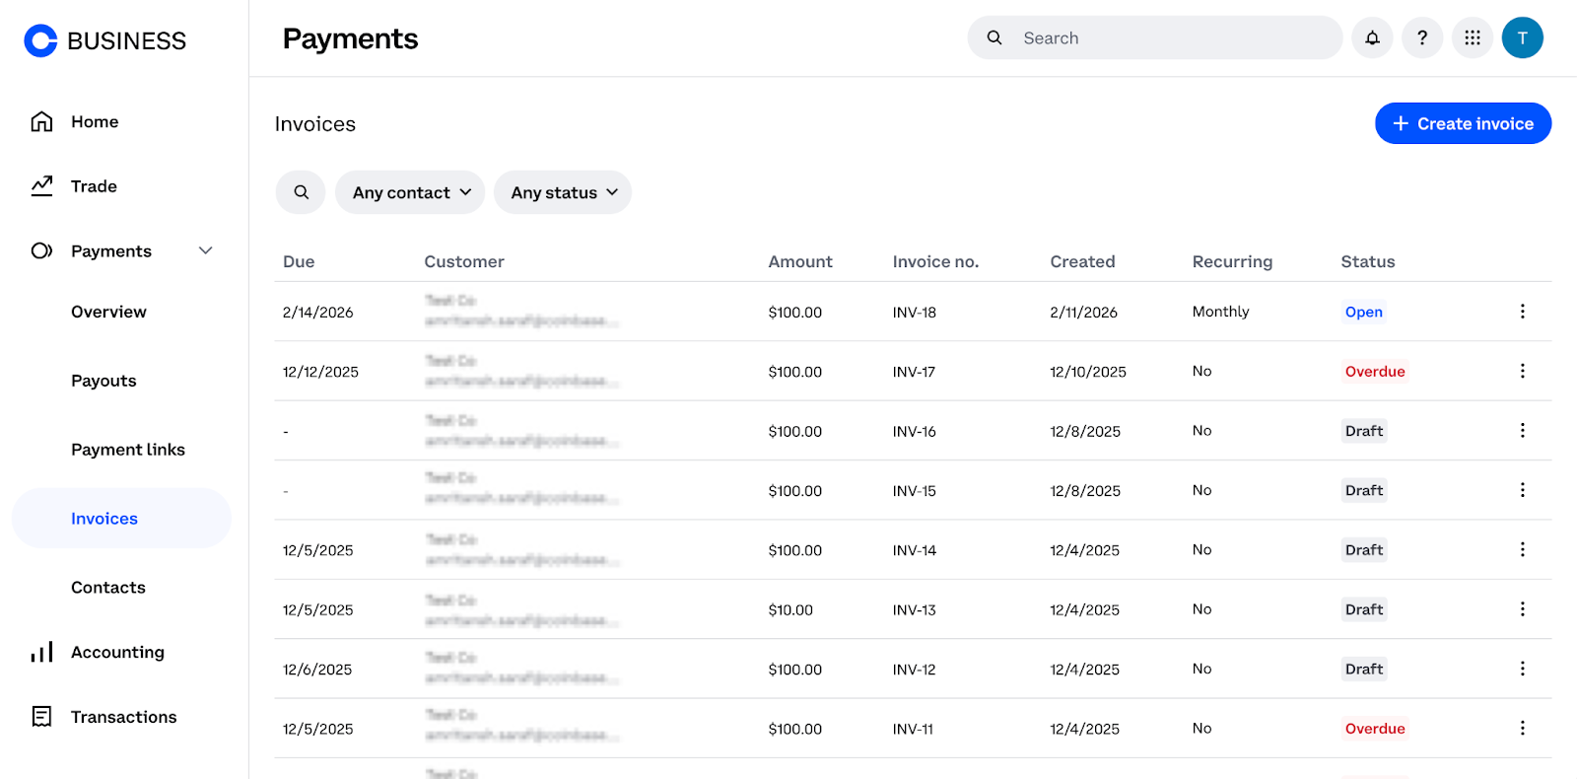This screenshot has height=779, width=1577.
Task: Open the more options menu for INV-11
Action: [1522, 728]
